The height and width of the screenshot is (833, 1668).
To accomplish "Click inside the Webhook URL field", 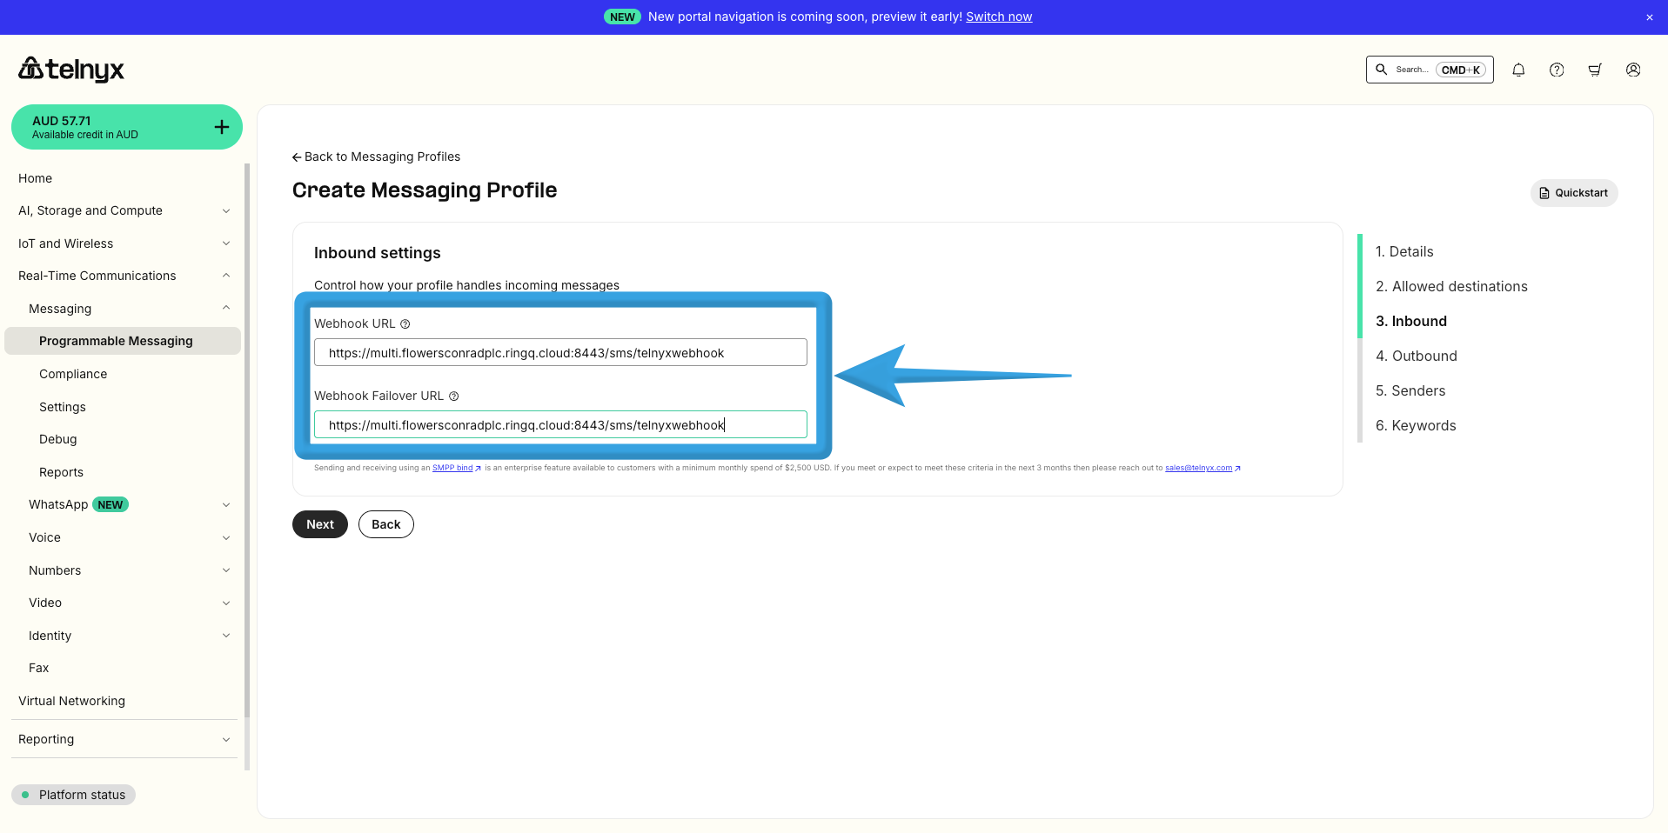I will [x=559, y=352].
